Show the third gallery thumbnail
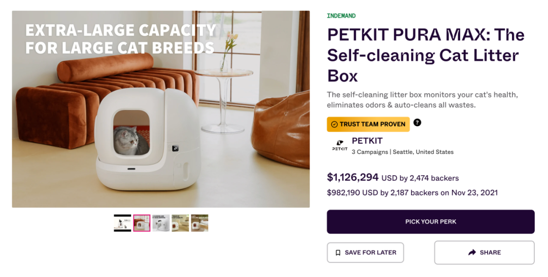The height and width of the screenshot is (277, 548). [x=161, y=223]
